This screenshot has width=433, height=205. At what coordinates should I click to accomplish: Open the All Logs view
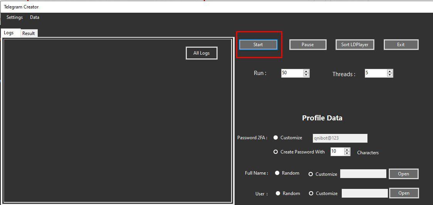201,53
